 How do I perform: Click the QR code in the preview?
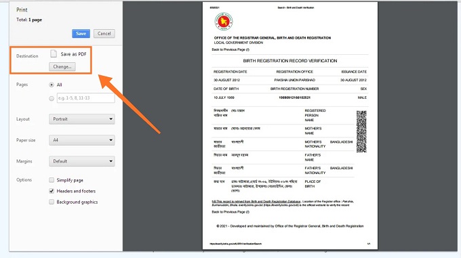click(x=361, y=131)
